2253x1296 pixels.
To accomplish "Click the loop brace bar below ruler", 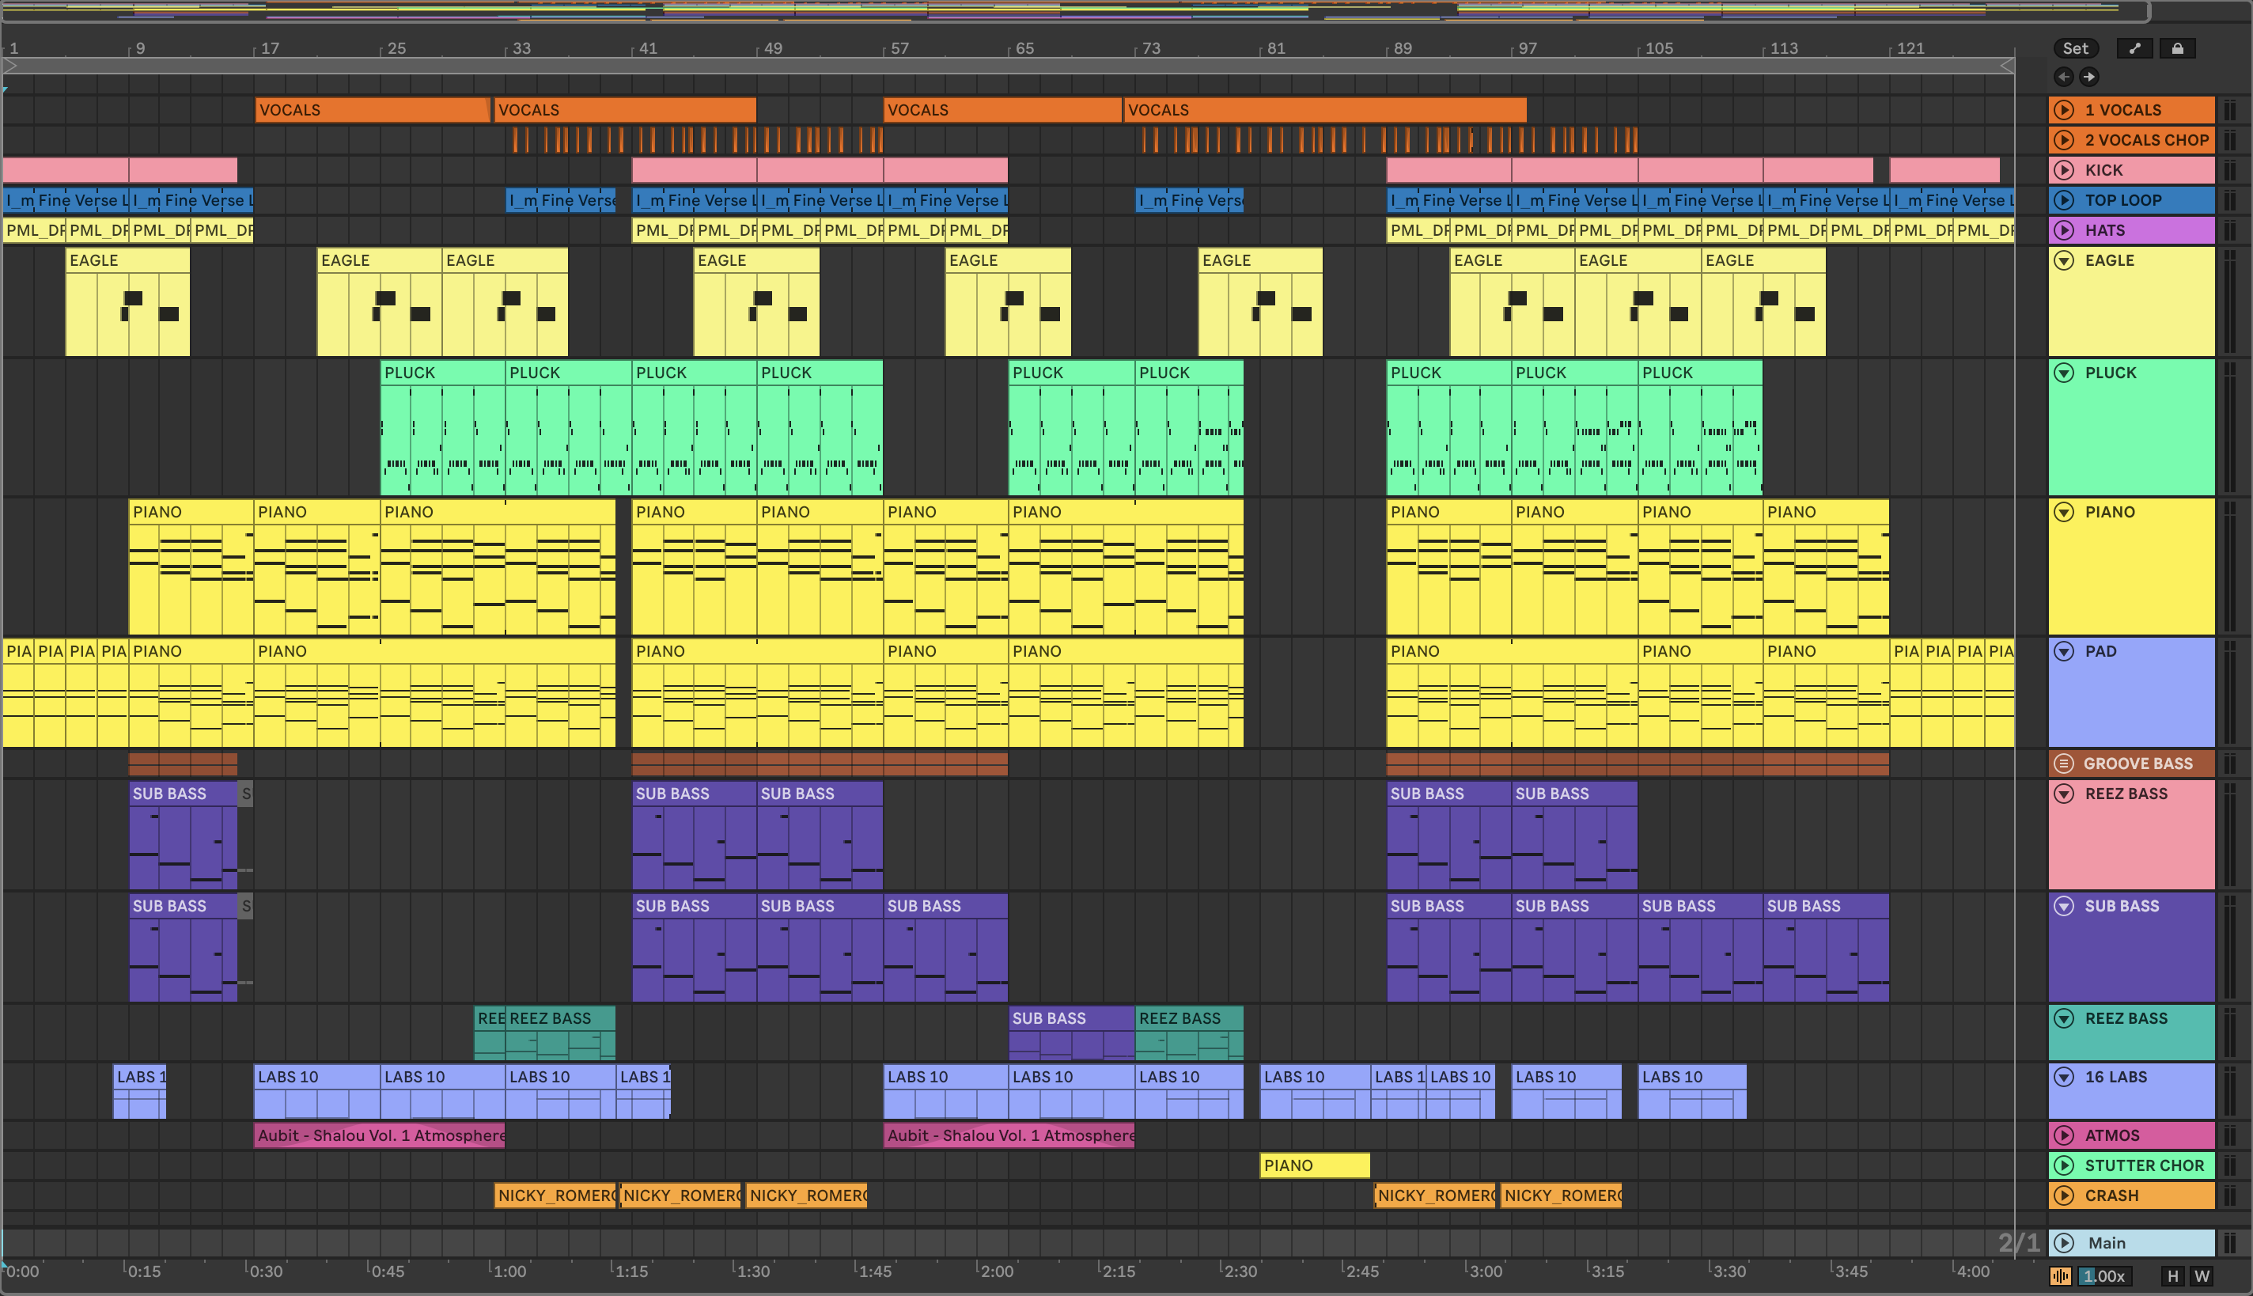I will [1009, 66].
